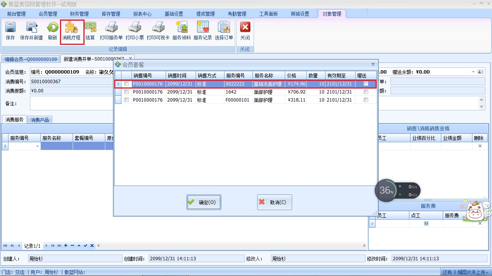
Task: Tick the checkbox for service 1642 row
Action: 126,92
